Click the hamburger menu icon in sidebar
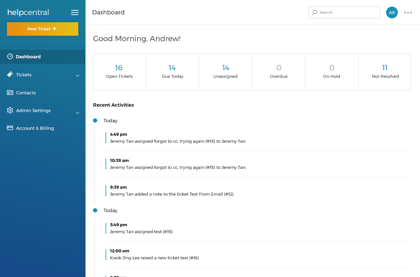Screen dimensions: 420x277 tap(75, 13)
